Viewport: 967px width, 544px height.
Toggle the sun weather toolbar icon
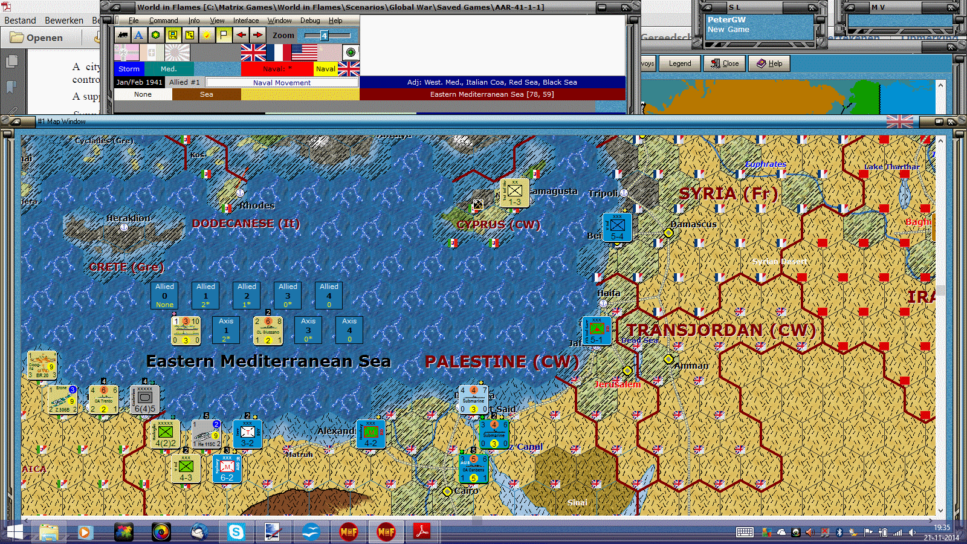coord(207,35)
